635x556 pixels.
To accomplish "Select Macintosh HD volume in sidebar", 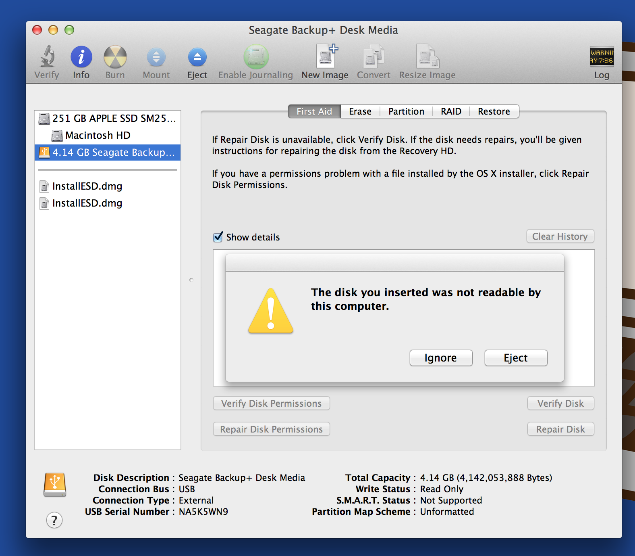I will pos(108,136).
